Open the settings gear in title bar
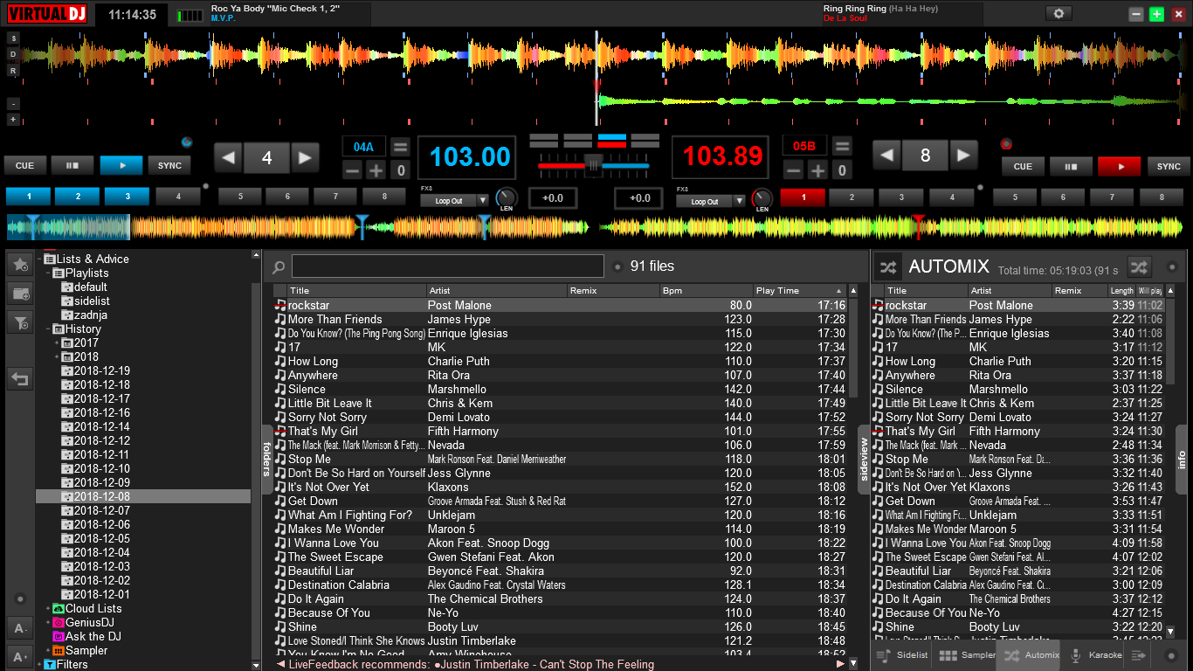The width and height of the screenshot is (1193, 671). pos(1059,14)
